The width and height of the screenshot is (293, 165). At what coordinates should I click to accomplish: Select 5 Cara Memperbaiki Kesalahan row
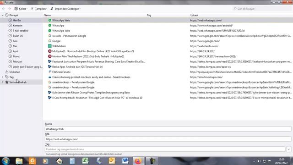point(168,98)
